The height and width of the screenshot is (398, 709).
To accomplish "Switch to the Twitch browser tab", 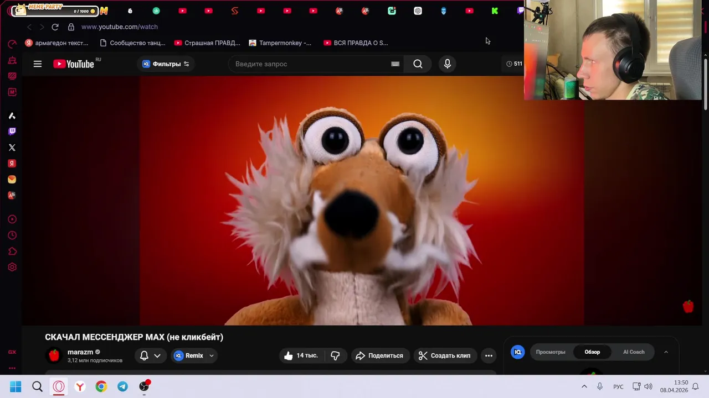I will pyautogui.click(x=520, y=11).
